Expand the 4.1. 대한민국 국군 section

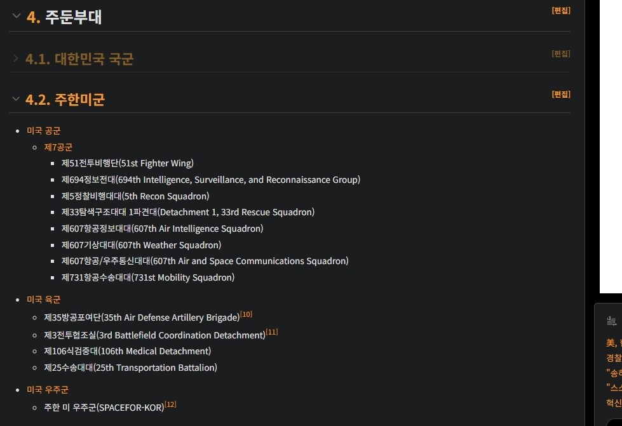point(17,58)
